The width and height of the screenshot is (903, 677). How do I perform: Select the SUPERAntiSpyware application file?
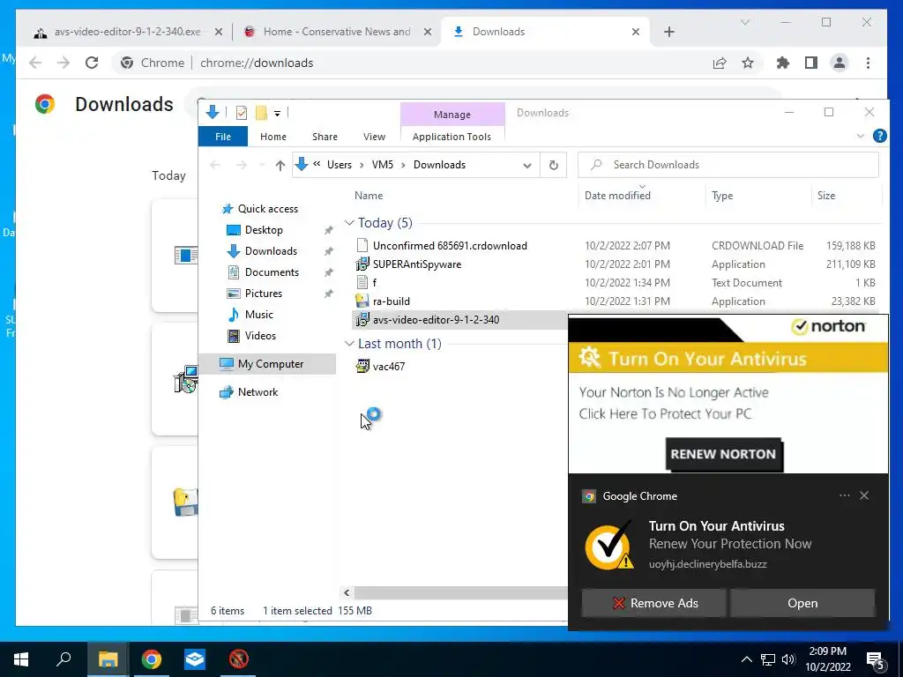click(x=416, y=264)
